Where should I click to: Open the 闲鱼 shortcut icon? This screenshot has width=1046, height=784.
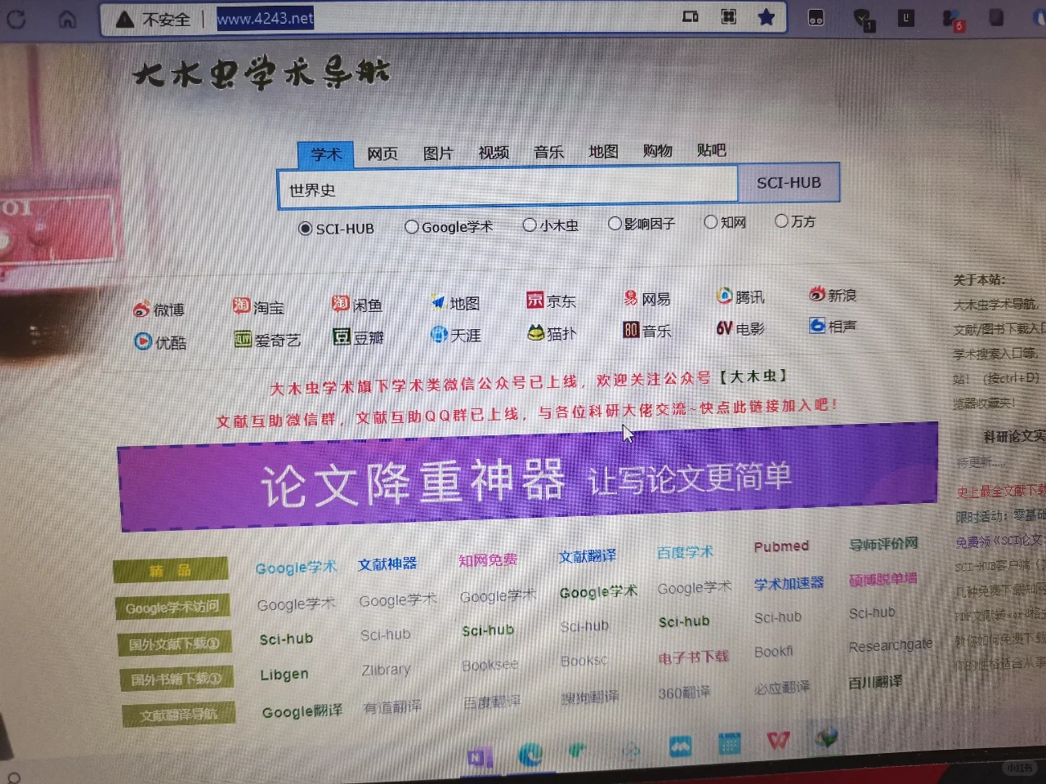(x=341, y=304)
